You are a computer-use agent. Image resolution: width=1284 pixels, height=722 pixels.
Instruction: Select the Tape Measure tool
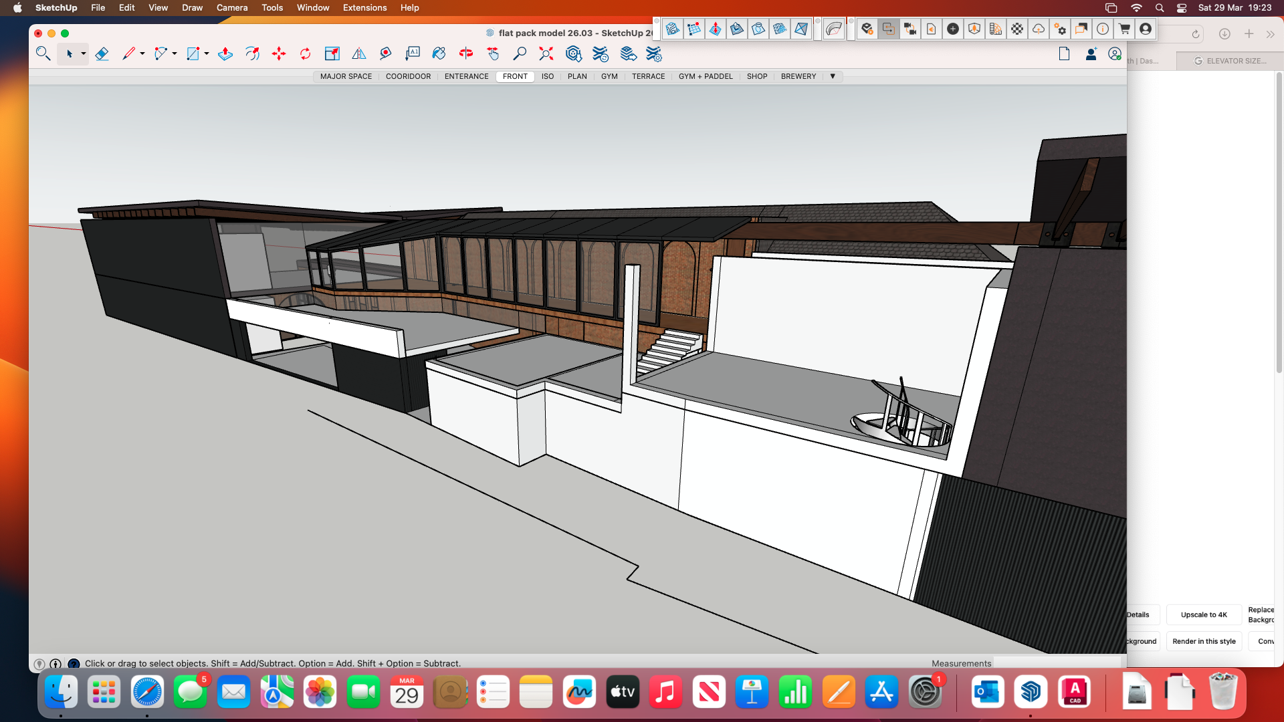(385, 54)
